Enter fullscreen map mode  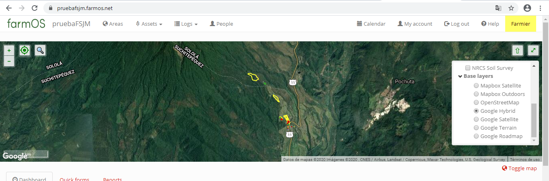coord(533,51)
